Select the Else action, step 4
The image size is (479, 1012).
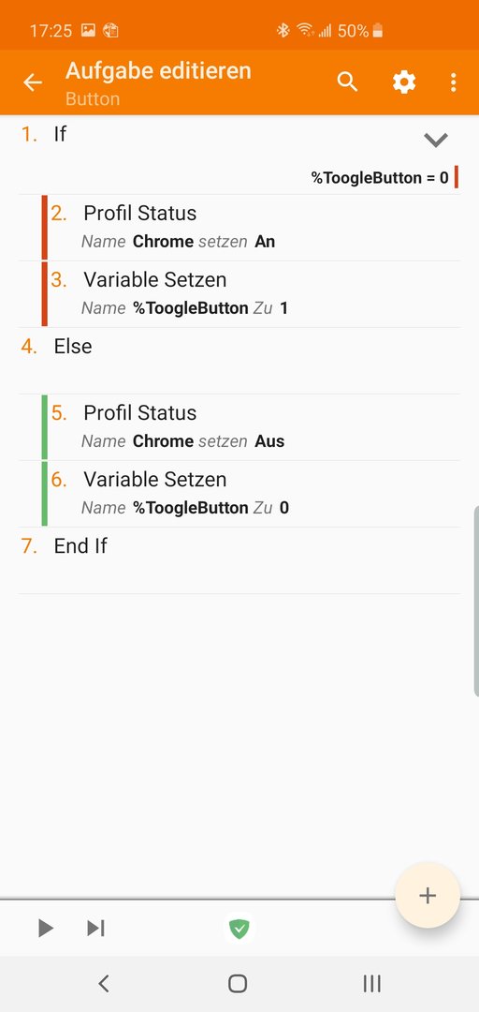point(239,361)
